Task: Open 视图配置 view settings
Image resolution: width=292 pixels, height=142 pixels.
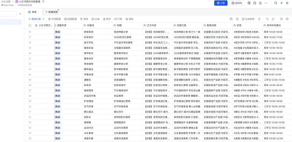Action: click(x=70, y=19)
